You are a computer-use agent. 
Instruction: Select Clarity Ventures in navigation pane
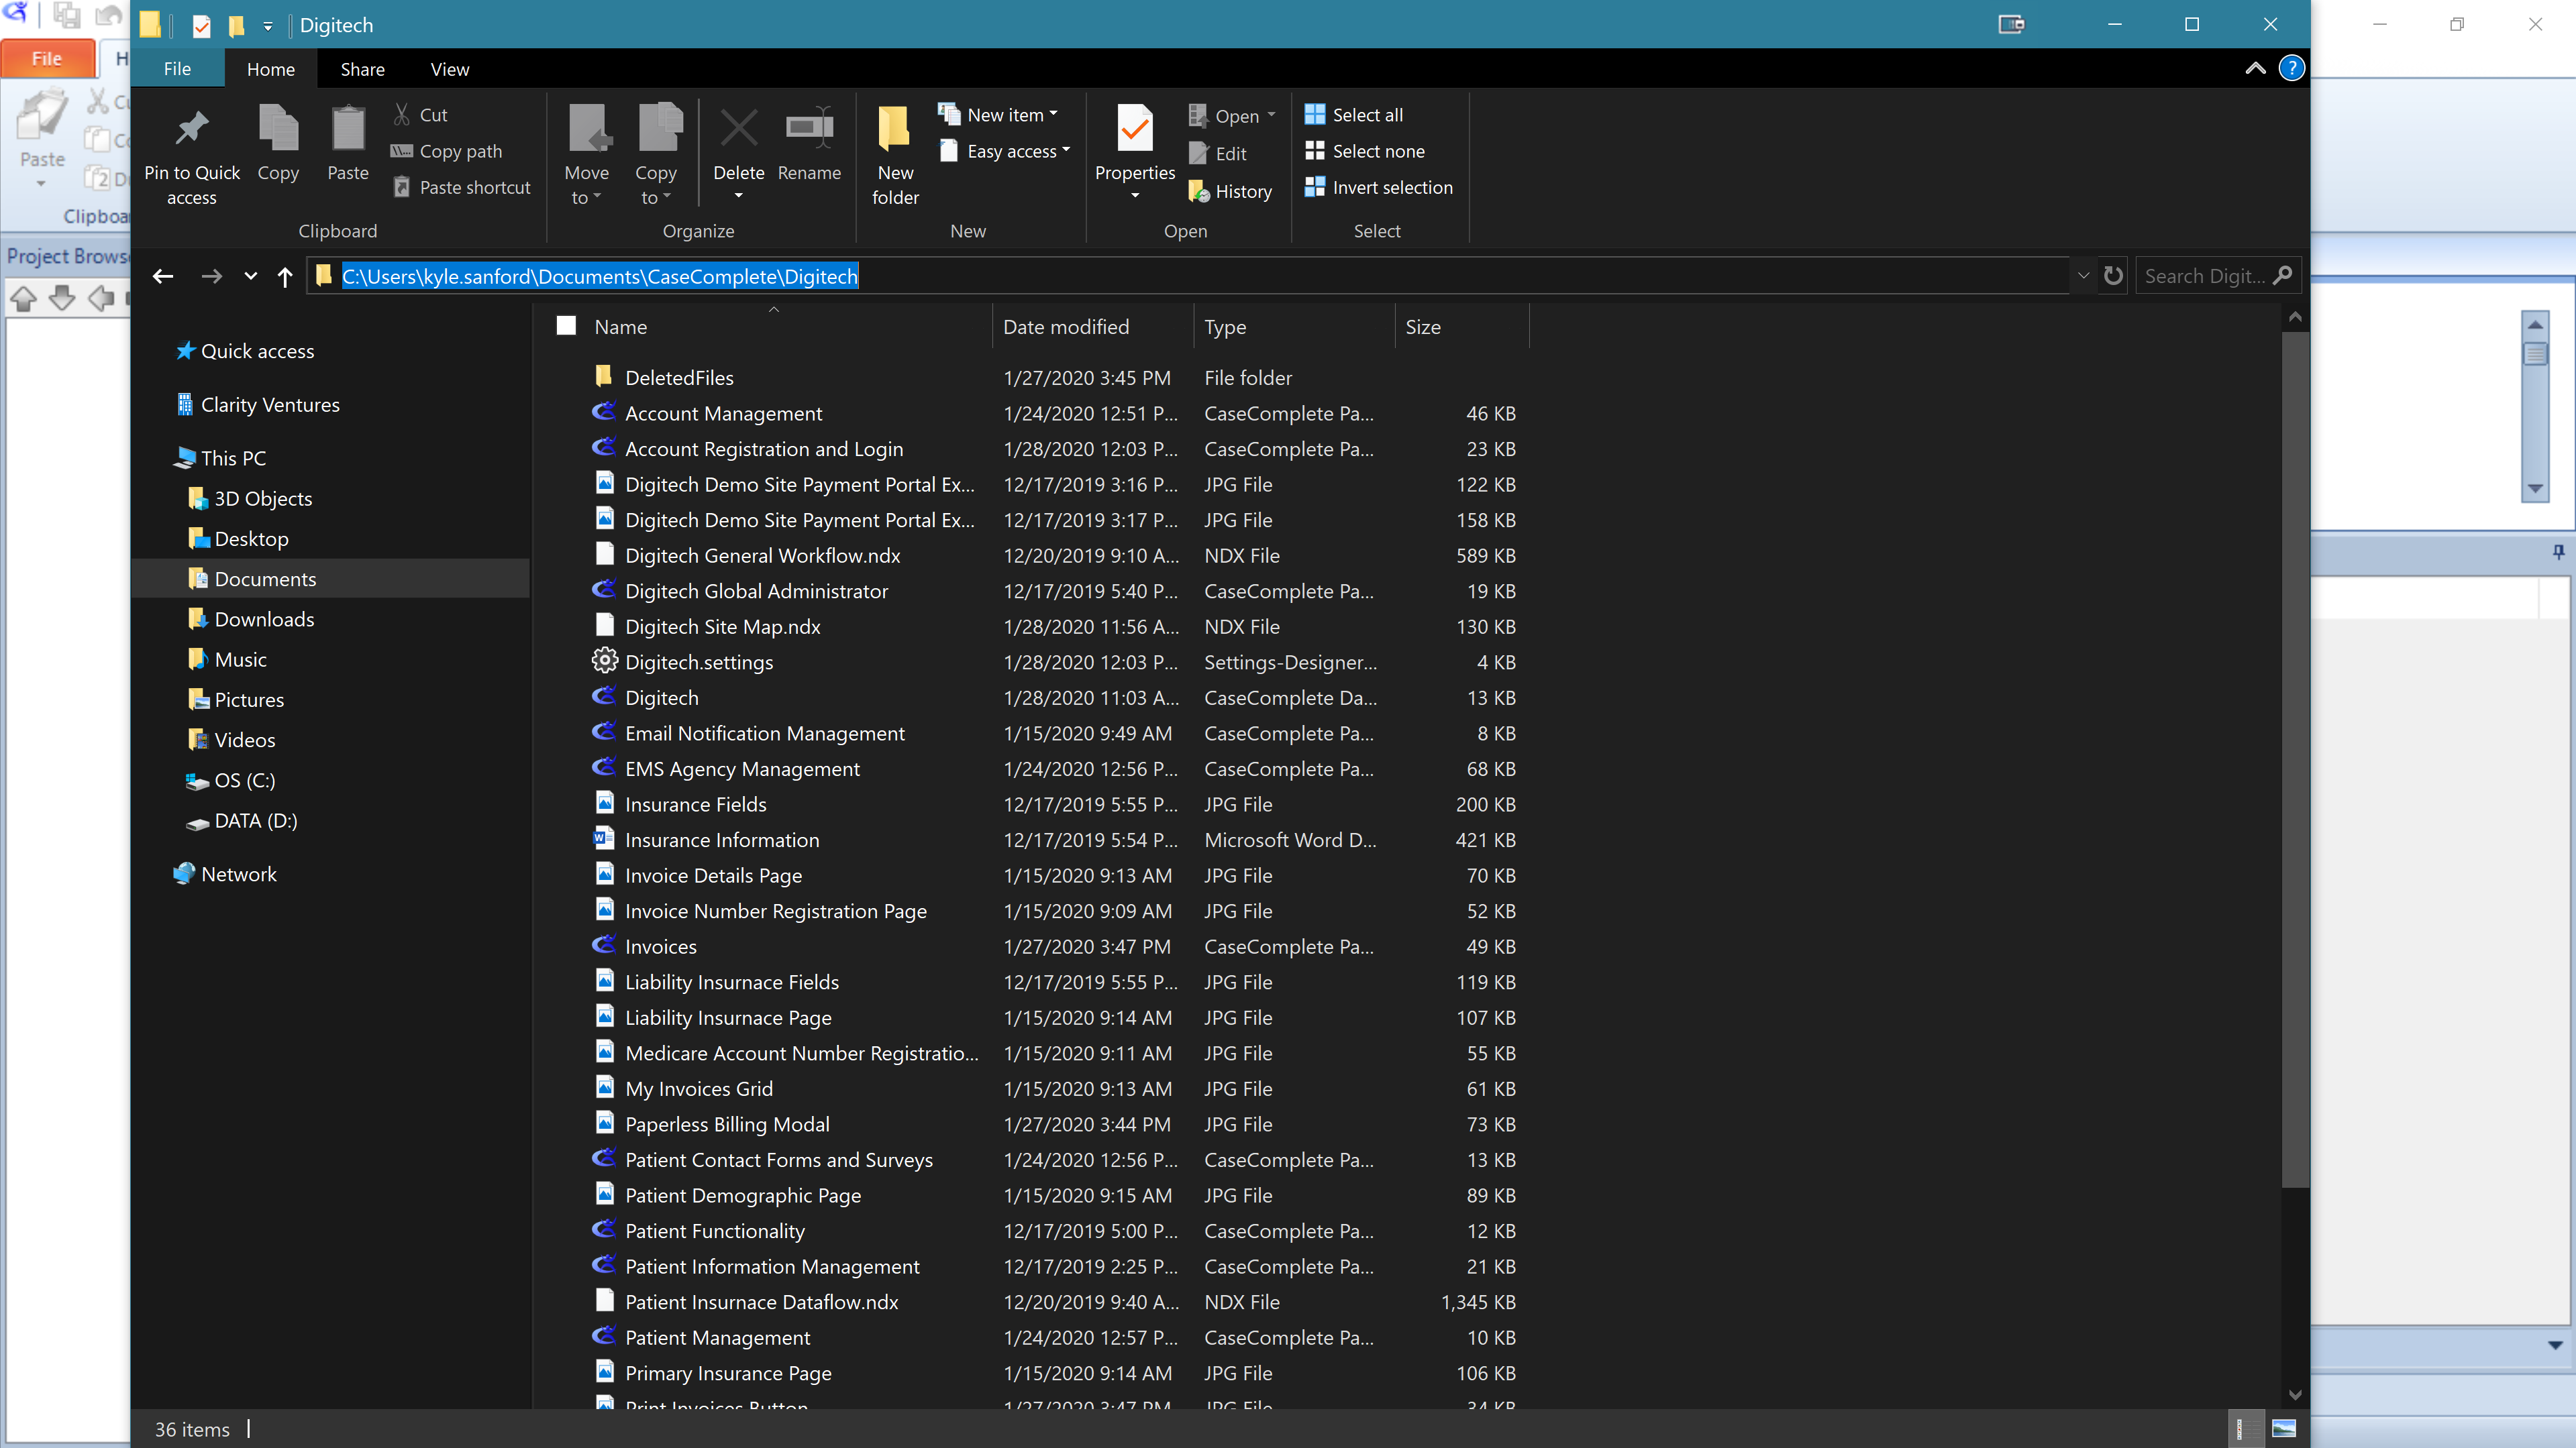coord(258,404)
